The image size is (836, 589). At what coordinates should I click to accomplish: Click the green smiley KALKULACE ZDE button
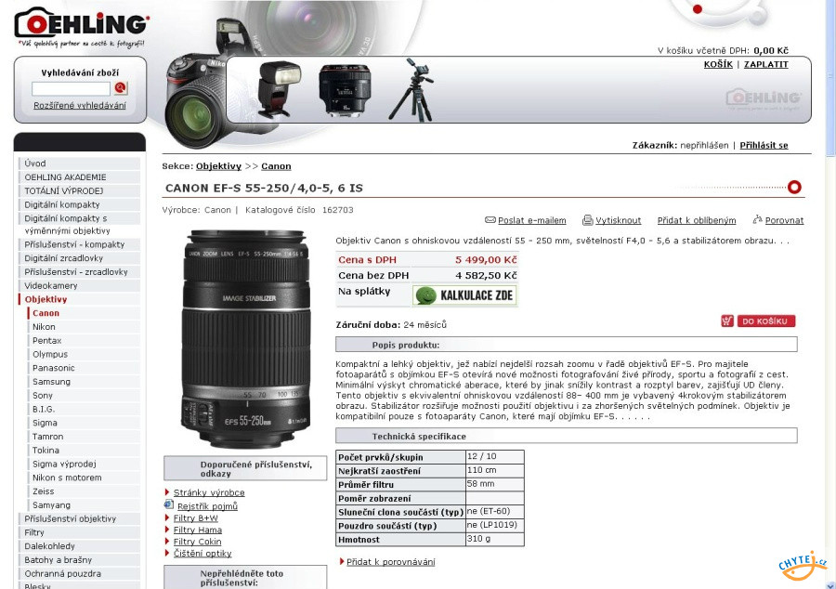tap(464, 295)
